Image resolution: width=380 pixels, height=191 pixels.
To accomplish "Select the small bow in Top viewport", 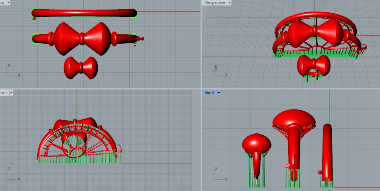I will [81, 68].
